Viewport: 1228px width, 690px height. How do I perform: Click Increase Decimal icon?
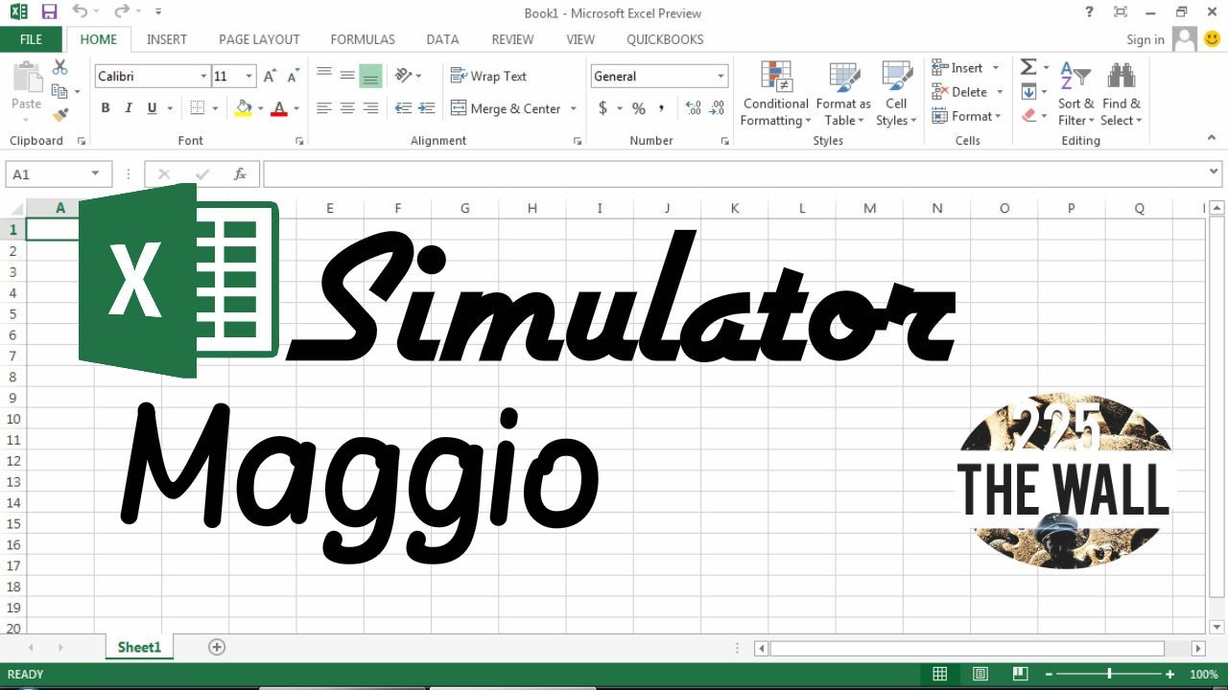pos(694,108)
